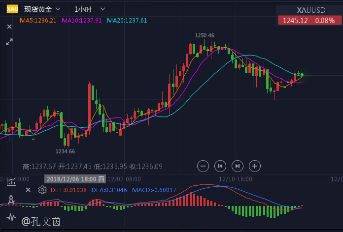The image size is (343, 232).
Task: Click the XAUUSD symbol label
Action: [x=311, y=10]
